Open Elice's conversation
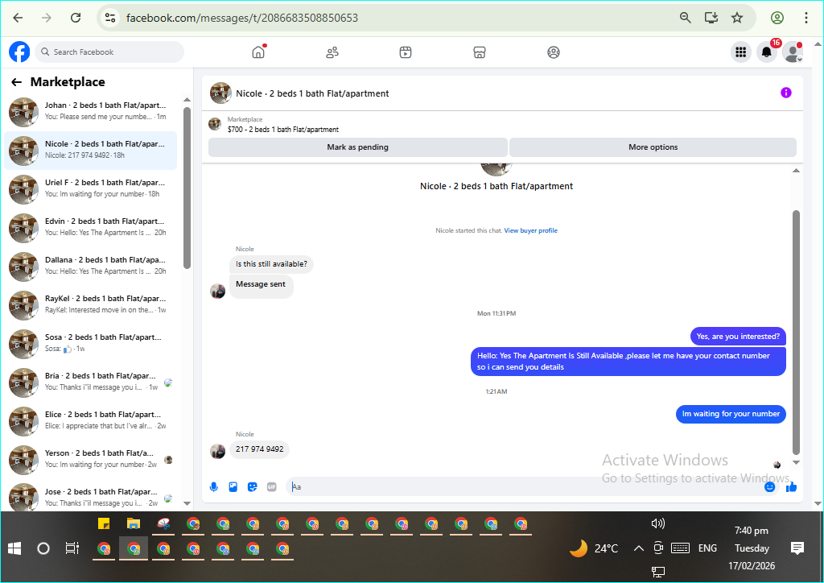This screenshot has width=824, height=583. click(91, 421)
